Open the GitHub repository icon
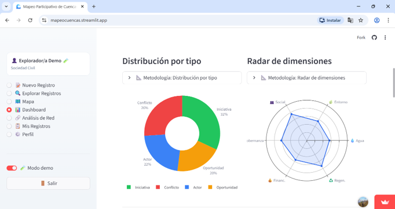The width and height of the screenshot is (395, 209). pos(374,38)
